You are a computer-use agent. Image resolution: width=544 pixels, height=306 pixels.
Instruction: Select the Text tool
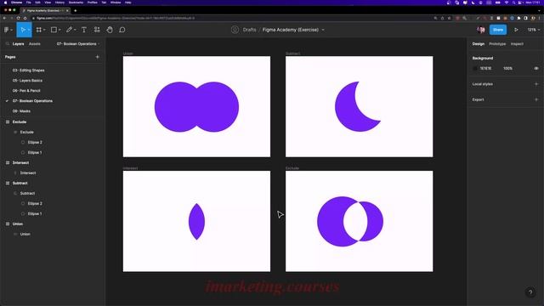84,30
